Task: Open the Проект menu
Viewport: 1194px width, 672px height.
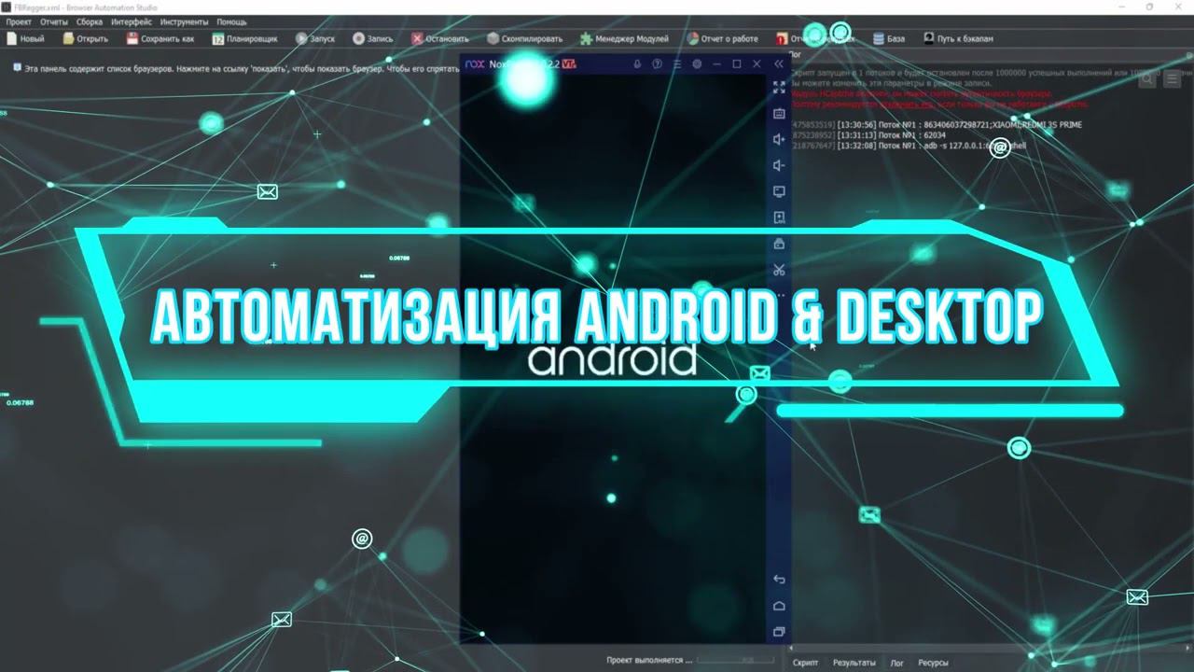Action: pos(19,21)
